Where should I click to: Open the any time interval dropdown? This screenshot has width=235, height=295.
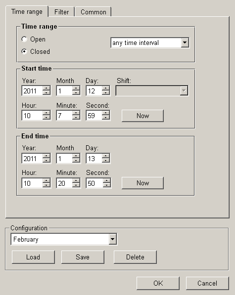click(x=185, y=42)
